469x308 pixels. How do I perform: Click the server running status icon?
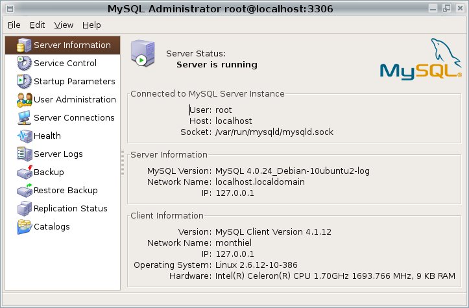coord(143,53)
